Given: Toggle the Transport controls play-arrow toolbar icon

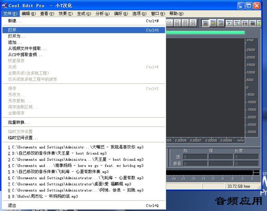Looking at the screenshot, I should (x=229, y=23).
